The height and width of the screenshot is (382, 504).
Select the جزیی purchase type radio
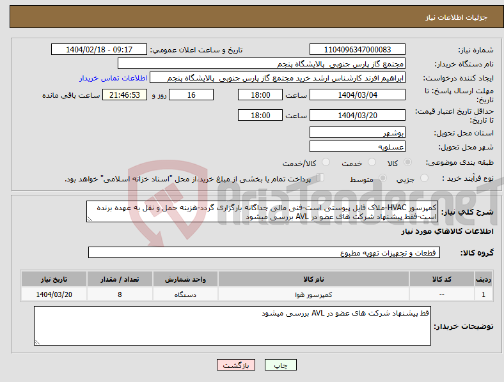pos(424,178)
